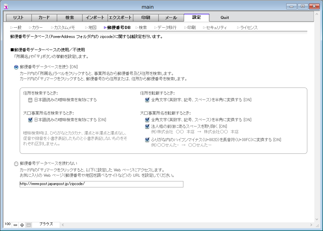Click the zoom in plus icon
The width and height of the screenshot is (323, 231).
(x=22, y=225)
